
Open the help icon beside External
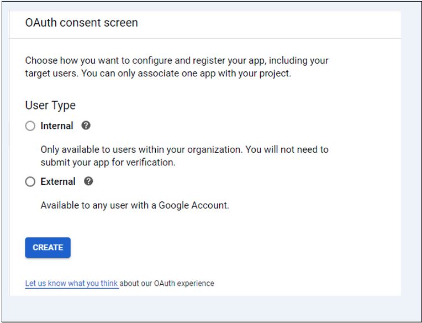88,181
